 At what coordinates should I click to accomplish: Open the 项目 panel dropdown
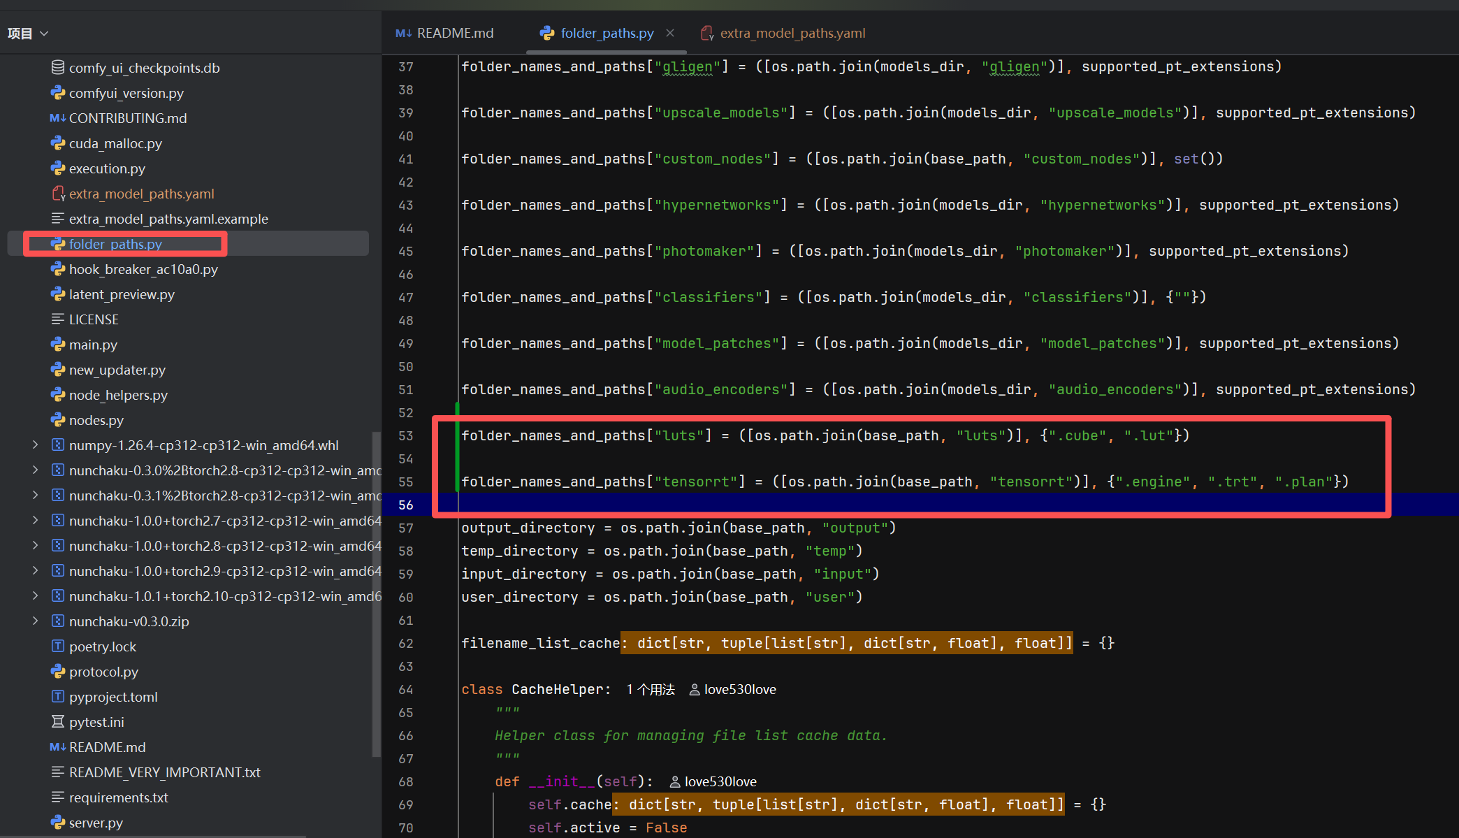(x=44, y=34)
